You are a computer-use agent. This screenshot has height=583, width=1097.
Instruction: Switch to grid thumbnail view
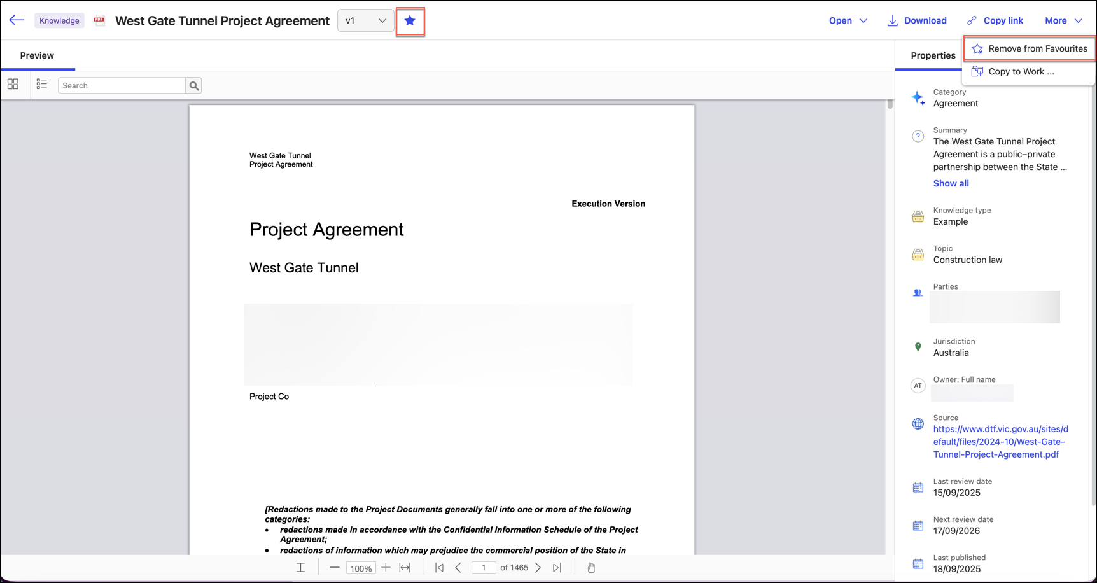click(13, 83)
